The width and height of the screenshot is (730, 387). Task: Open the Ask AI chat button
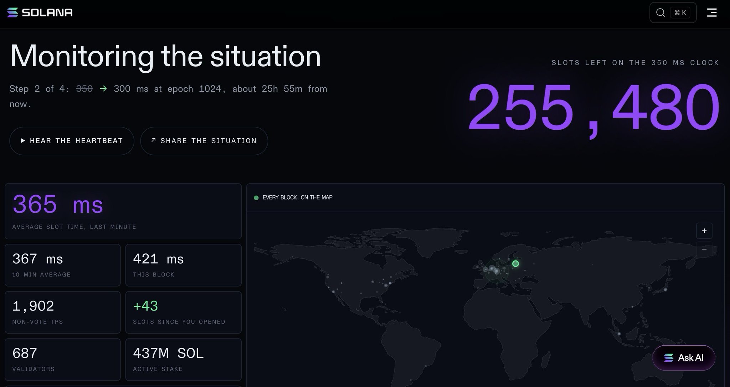(684, 358)
